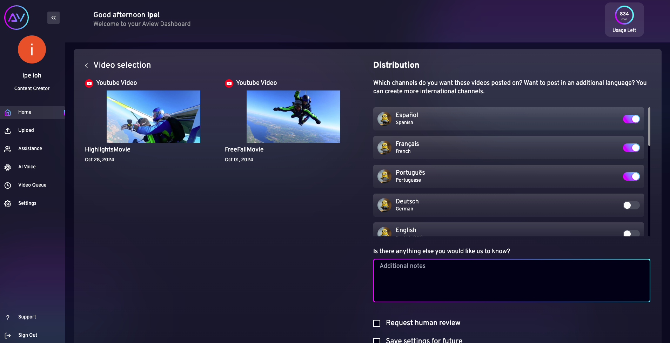Disable the Español channel toggle
The width and height of the screenshot is (670, 343).
click(631, 119)
